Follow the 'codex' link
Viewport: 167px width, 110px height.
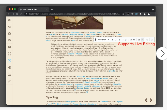click(x=87, y=37)
